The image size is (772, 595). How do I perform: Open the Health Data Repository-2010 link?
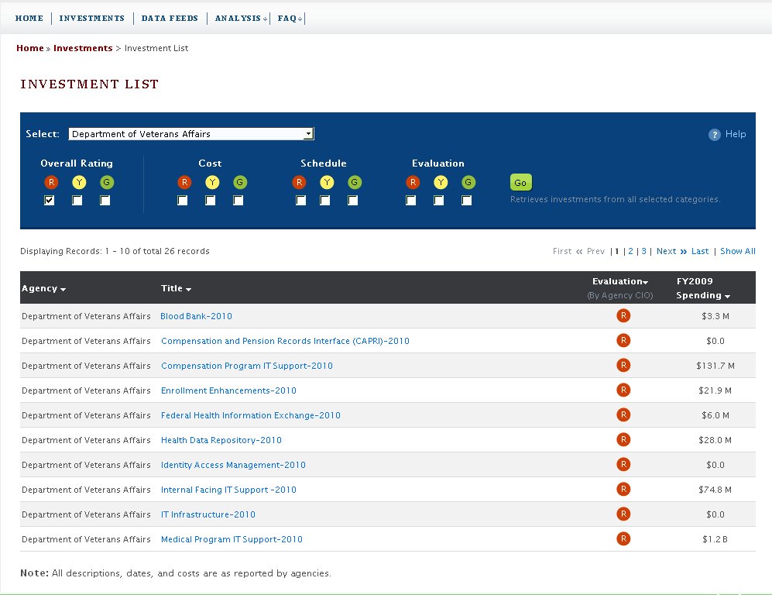[x=221, y=440]
